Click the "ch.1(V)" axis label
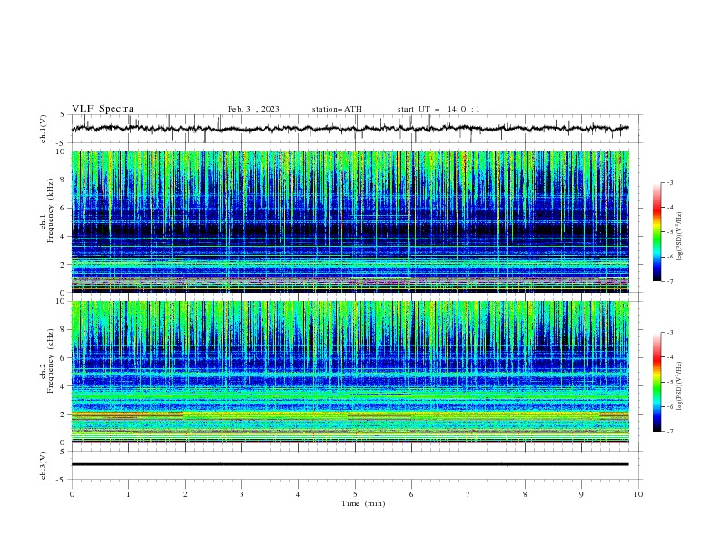The image size is (719, 555). (x=44, y=129)
